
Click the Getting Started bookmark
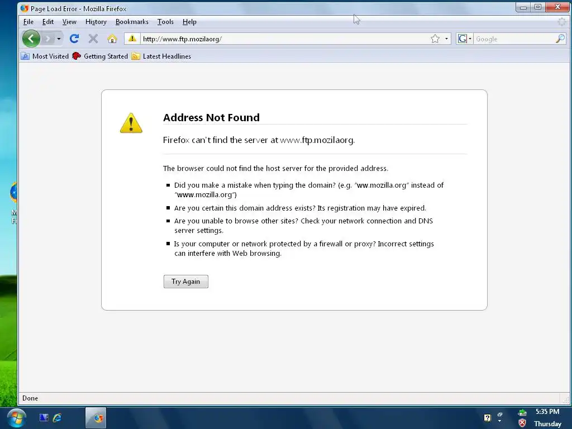point(100,56)
